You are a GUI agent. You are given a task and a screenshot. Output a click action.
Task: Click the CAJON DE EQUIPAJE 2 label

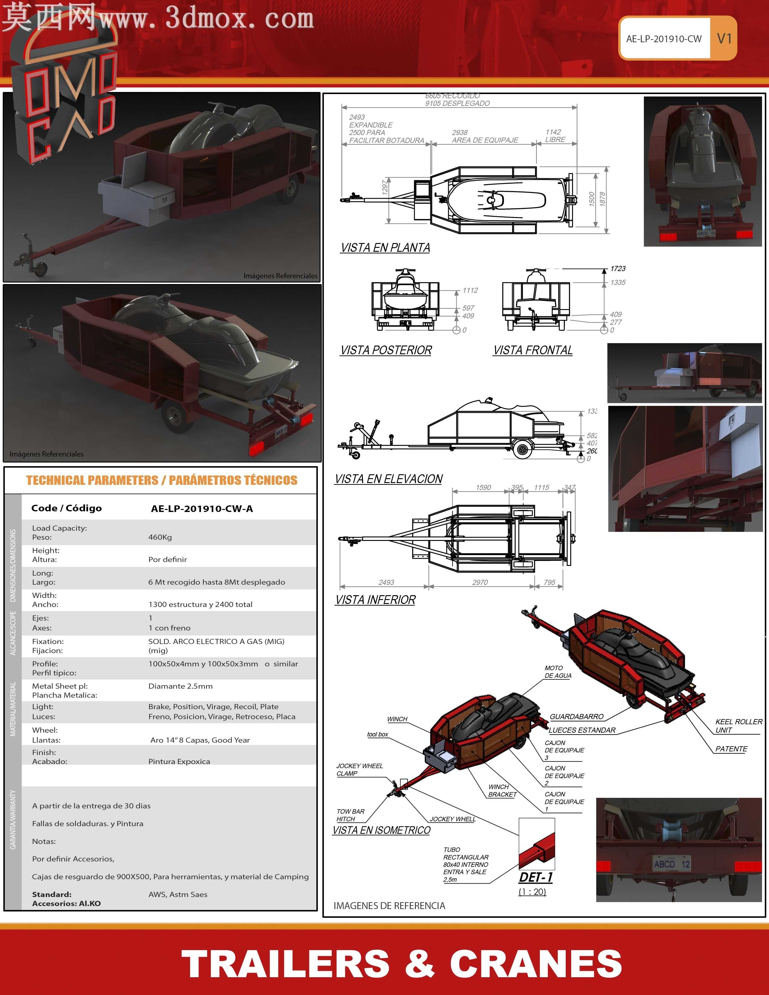[x=564, y=776]
